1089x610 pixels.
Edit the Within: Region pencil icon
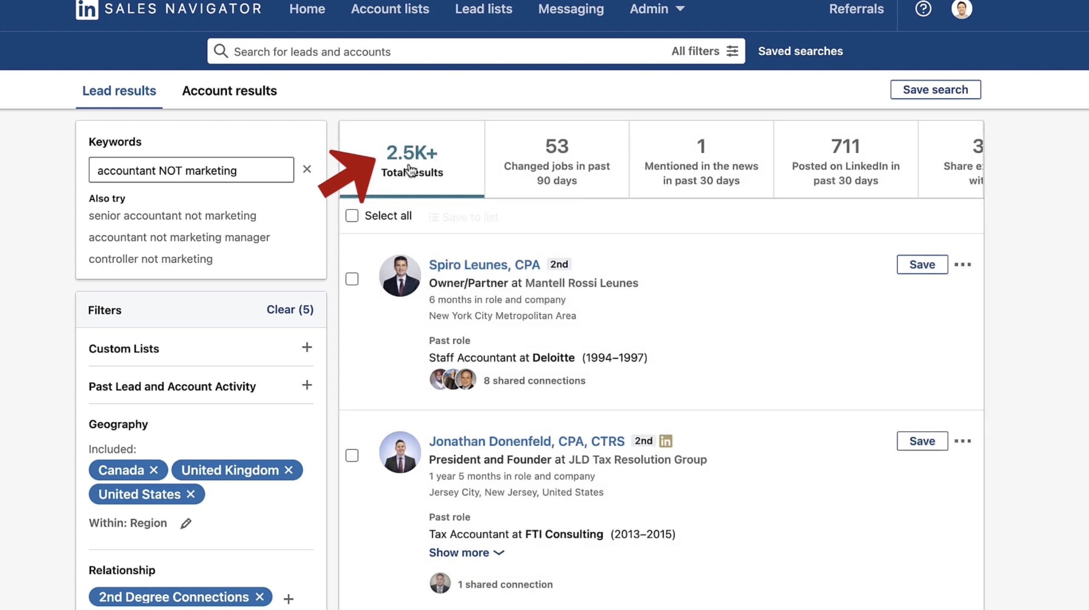tap(186, 523)
